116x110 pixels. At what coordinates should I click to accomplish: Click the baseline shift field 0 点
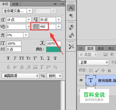click(x=14, y=49)
